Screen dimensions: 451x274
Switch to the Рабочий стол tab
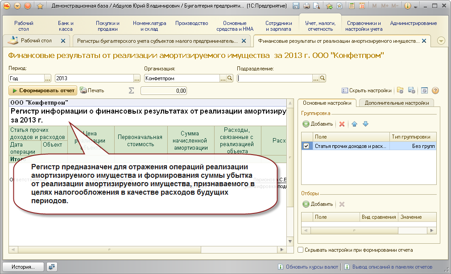36,41
